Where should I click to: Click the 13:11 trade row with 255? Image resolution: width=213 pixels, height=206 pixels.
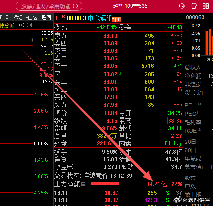pyautogui.click(x=118, y=193)
